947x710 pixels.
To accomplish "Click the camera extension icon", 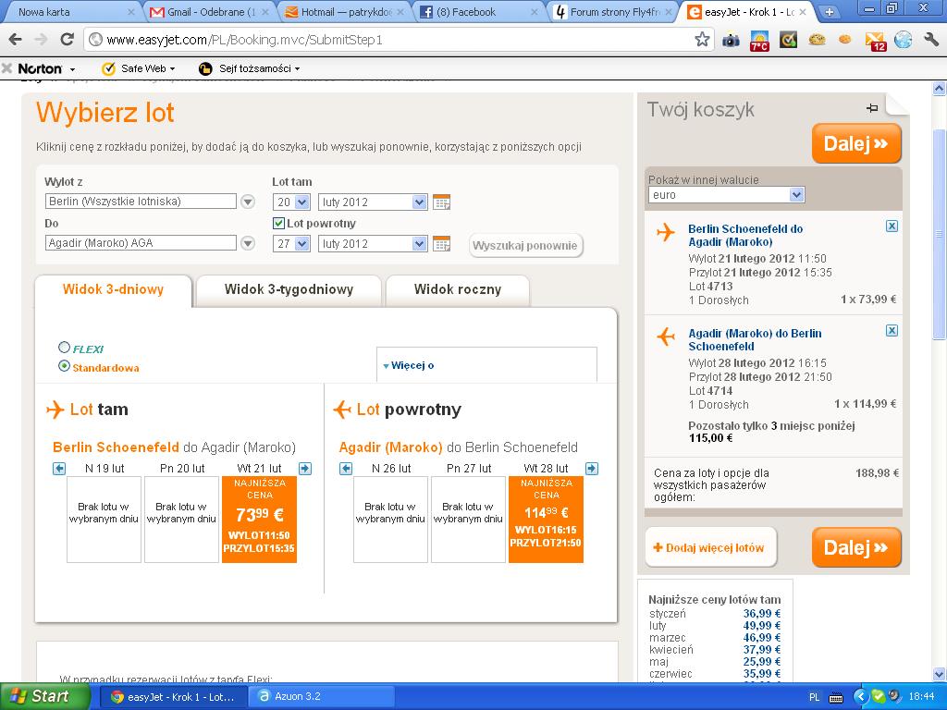I will click(731, 41).
